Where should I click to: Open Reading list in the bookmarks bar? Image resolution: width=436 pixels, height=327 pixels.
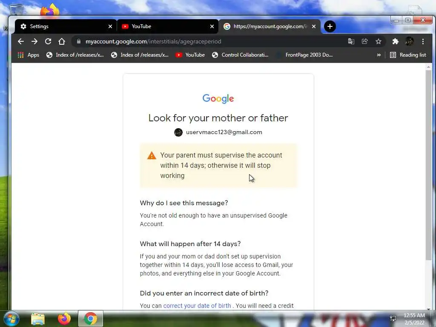[408, 55]
